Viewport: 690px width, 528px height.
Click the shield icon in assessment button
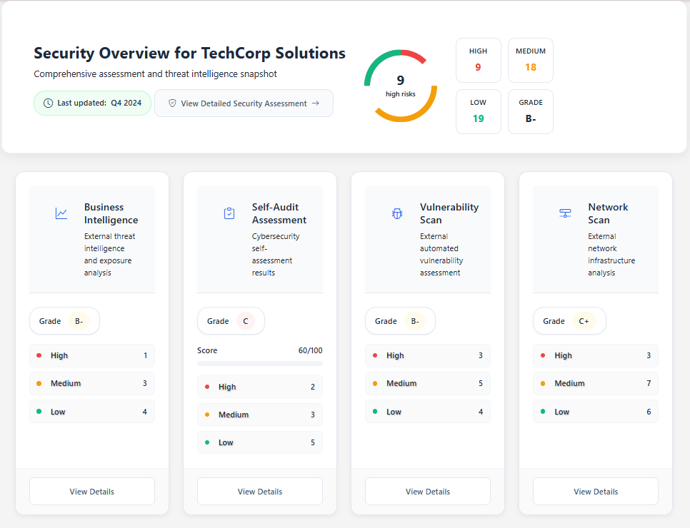coord(172,103)
